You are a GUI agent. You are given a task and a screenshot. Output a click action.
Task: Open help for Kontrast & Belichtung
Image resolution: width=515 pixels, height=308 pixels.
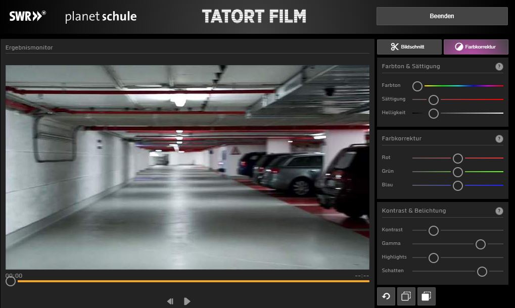tap(499, 211)
